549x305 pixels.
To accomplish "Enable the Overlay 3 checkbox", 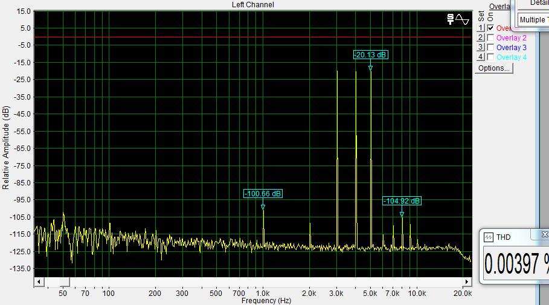I will [490, 47].
